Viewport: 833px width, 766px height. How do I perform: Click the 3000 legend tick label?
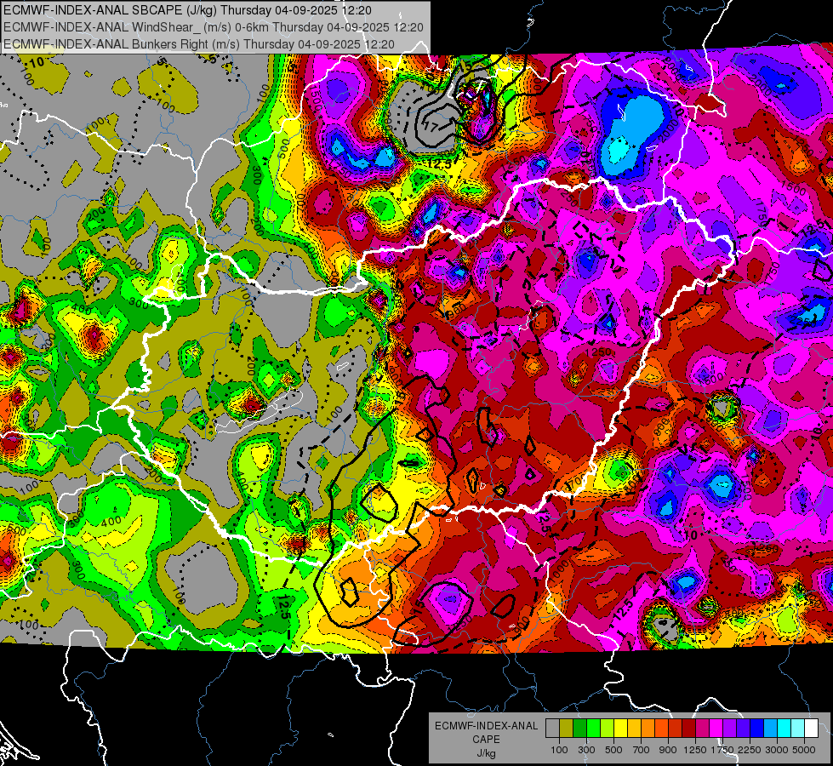pos(777,750)
